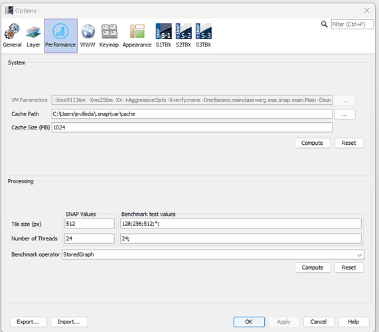Open the S2TBX toolbox options
This screenshot has width=379, height=332.
pos(183,36)
